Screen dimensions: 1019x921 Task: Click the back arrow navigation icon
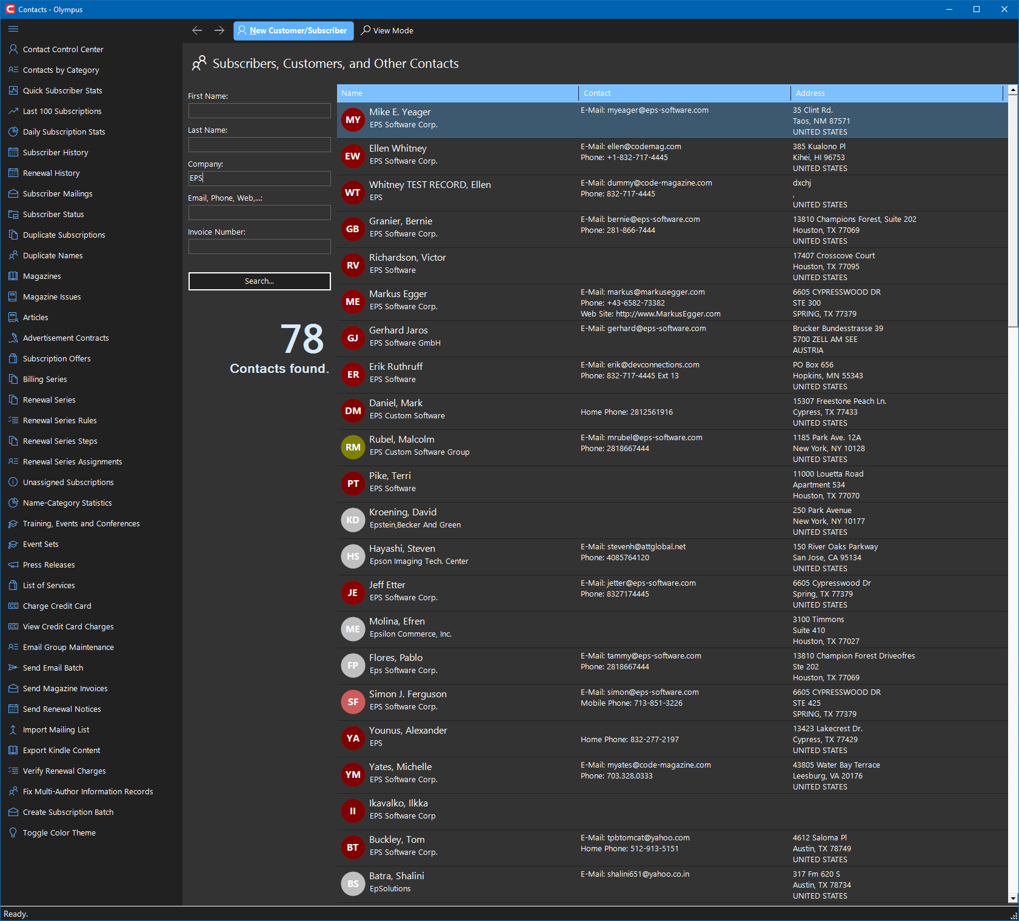[197, 30]
